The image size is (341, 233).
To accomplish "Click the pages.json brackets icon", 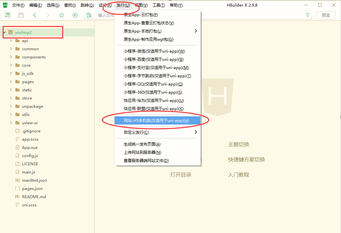I will (x=17, y=189).
